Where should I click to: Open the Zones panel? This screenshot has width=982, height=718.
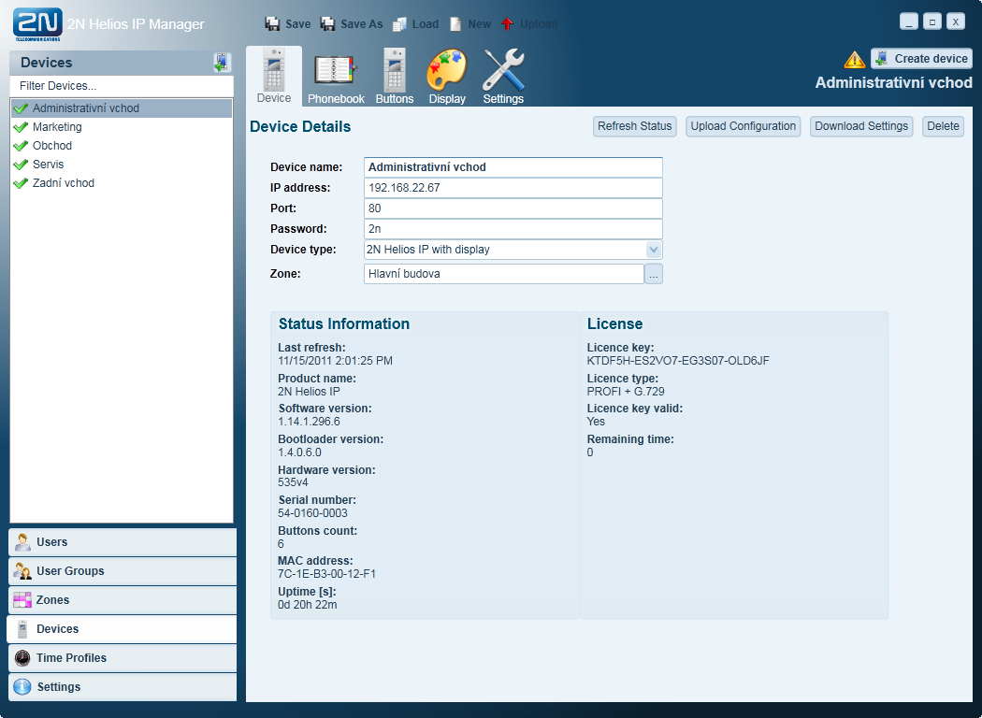(123, 599)
